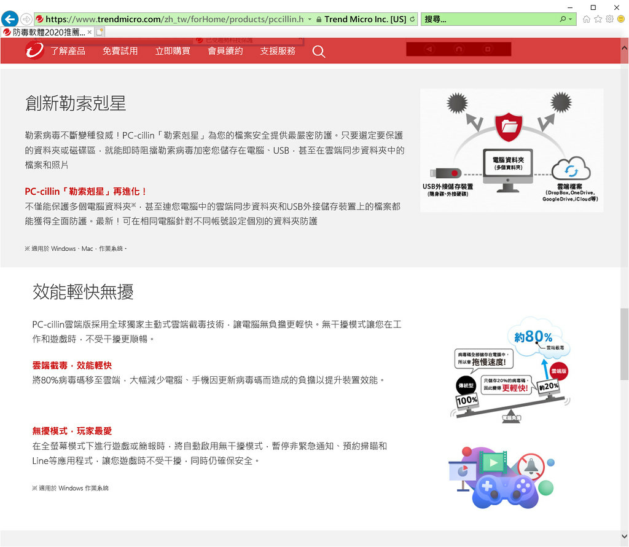
Task: Open the 會員續約 menu
Action: click(x=225, y=51)
